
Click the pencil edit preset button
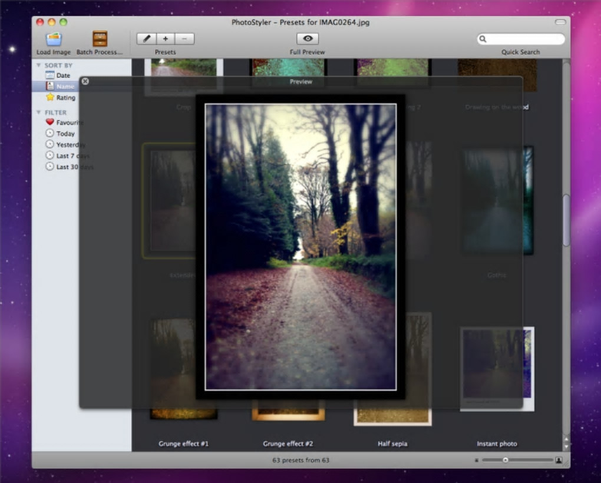(x=146, y=39)
